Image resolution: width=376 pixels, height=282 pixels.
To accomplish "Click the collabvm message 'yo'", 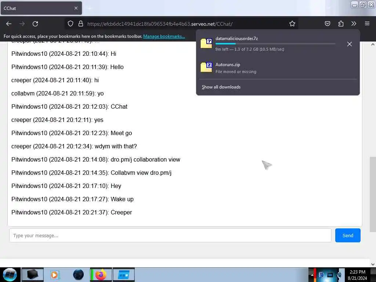I will [x=58, y=94].
